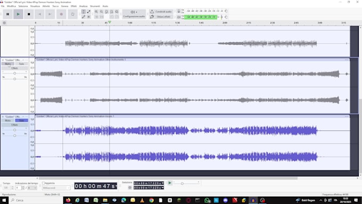Click the Zoom Toggle icon
Screen dimensions: 362x204
(117, 12)
